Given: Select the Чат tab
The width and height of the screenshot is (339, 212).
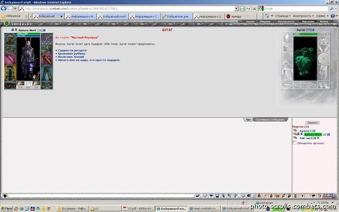Looking at the screenshot, I should [248, 119].
